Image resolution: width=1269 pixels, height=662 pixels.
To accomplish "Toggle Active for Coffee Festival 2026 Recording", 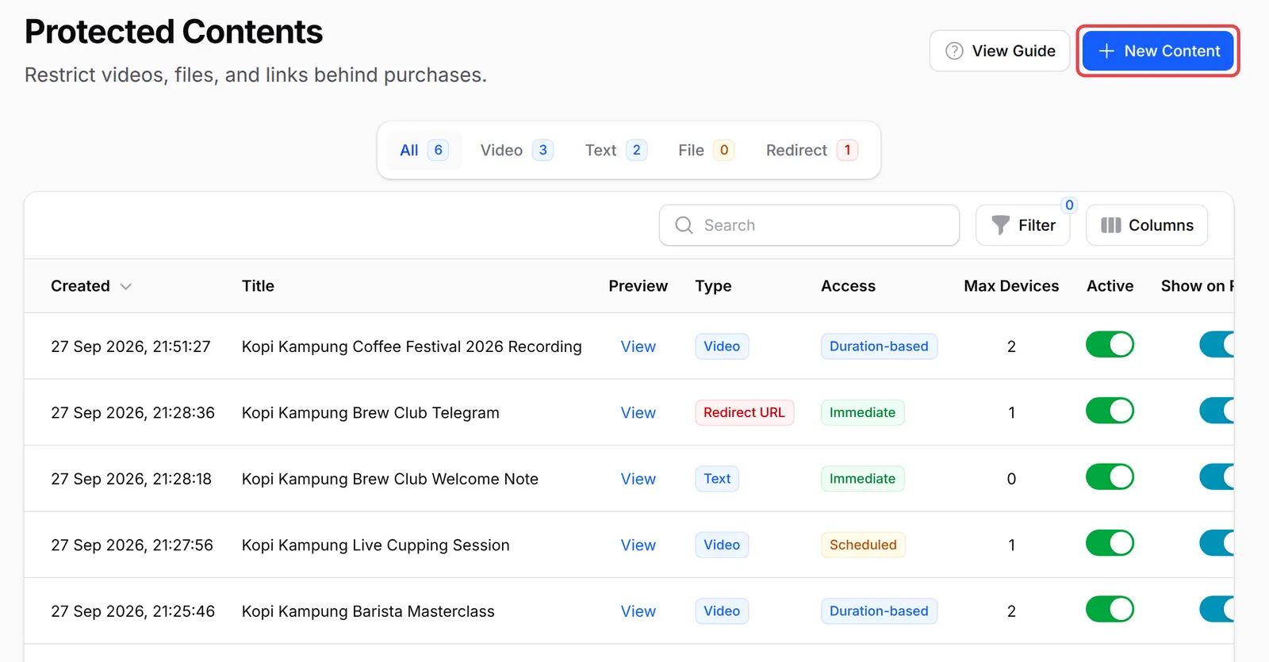I will [1110, 345].
